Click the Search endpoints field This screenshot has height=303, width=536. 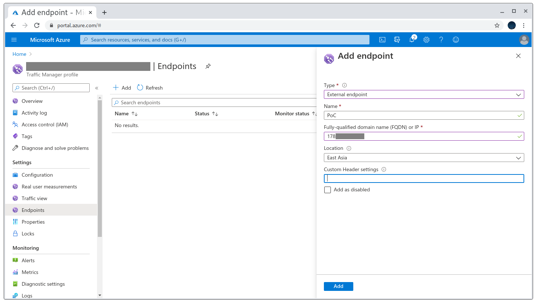(x=214, y=102)
